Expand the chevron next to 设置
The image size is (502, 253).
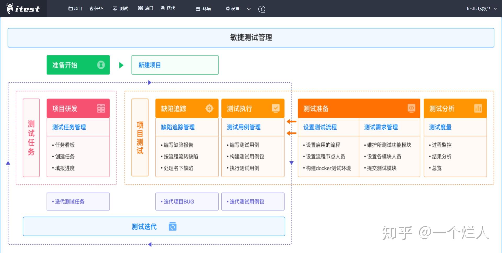pyautogui.click(x=249, y=9)
